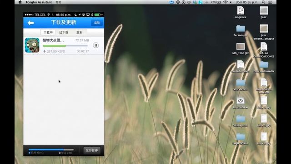Click the green menu bar status icon
The height and width of the screenshot is (164, 291).
[x=195, y=2]
